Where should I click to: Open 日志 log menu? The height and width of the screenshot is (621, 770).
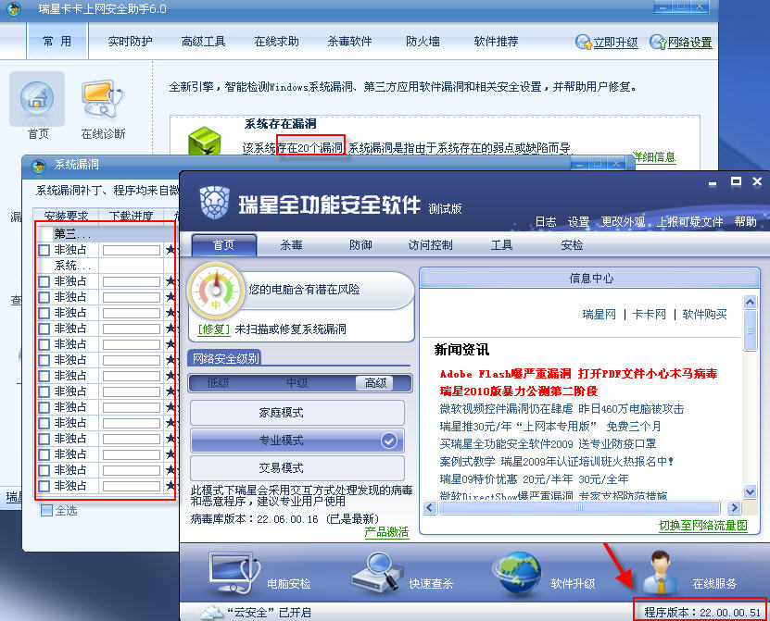(x=546, y=222)
